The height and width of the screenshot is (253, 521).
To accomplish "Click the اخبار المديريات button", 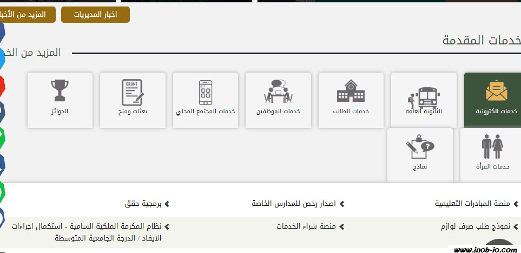I will coord(95,15).
